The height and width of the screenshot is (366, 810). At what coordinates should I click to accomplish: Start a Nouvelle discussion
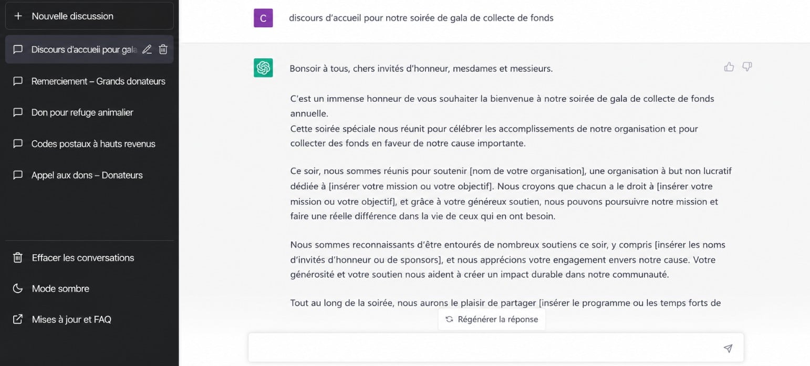[x=89, y=16]
